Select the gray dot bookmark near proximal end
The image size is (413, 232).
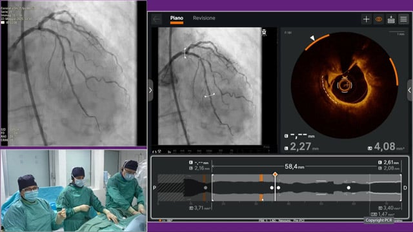205,188
